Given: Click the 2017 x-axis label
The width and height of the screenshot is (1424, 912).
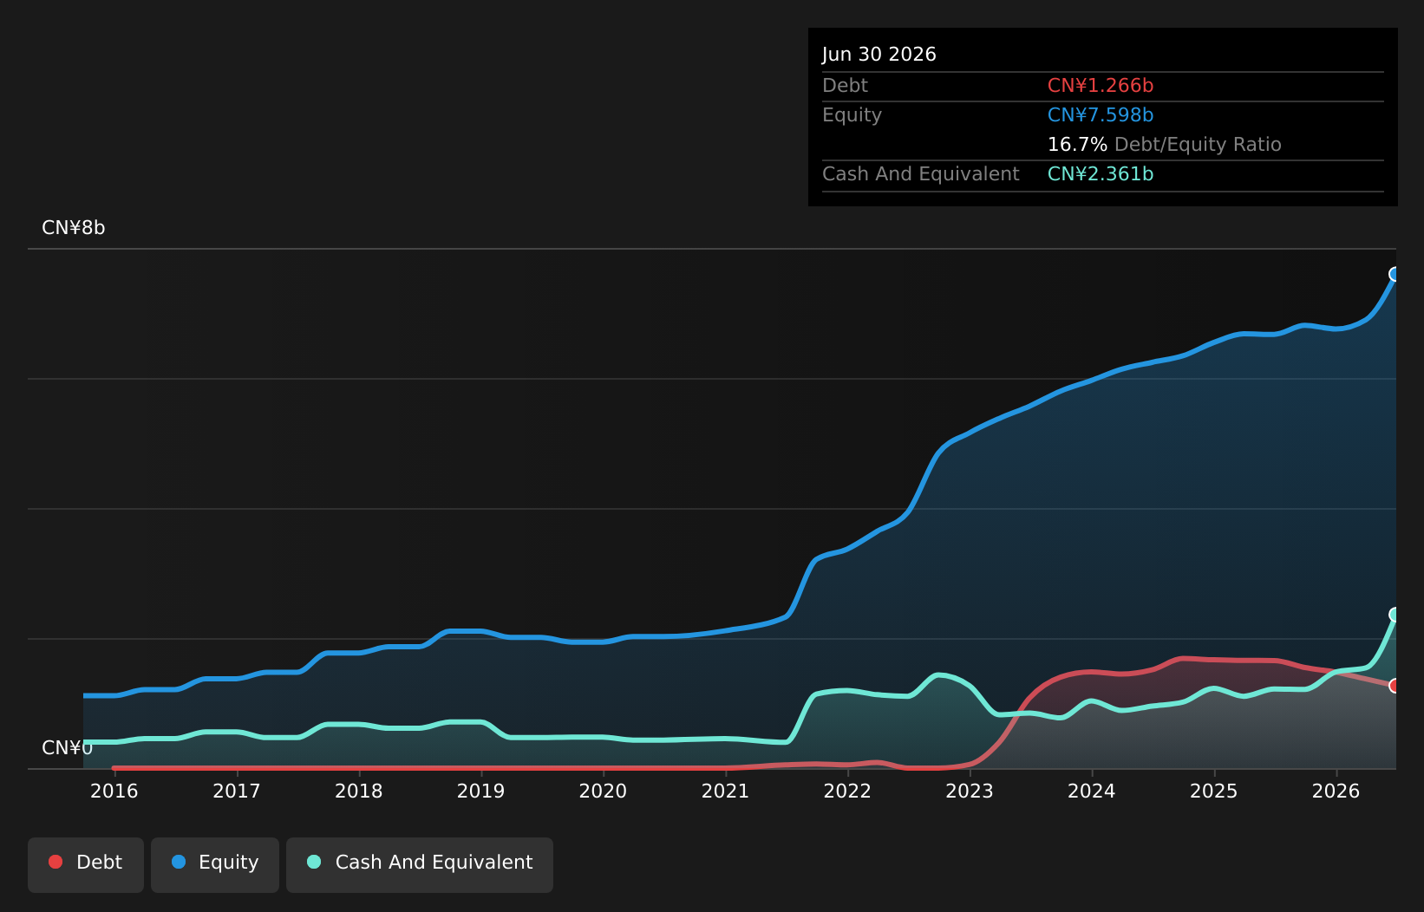Looking at the screenshot, I should pos(237,791).
